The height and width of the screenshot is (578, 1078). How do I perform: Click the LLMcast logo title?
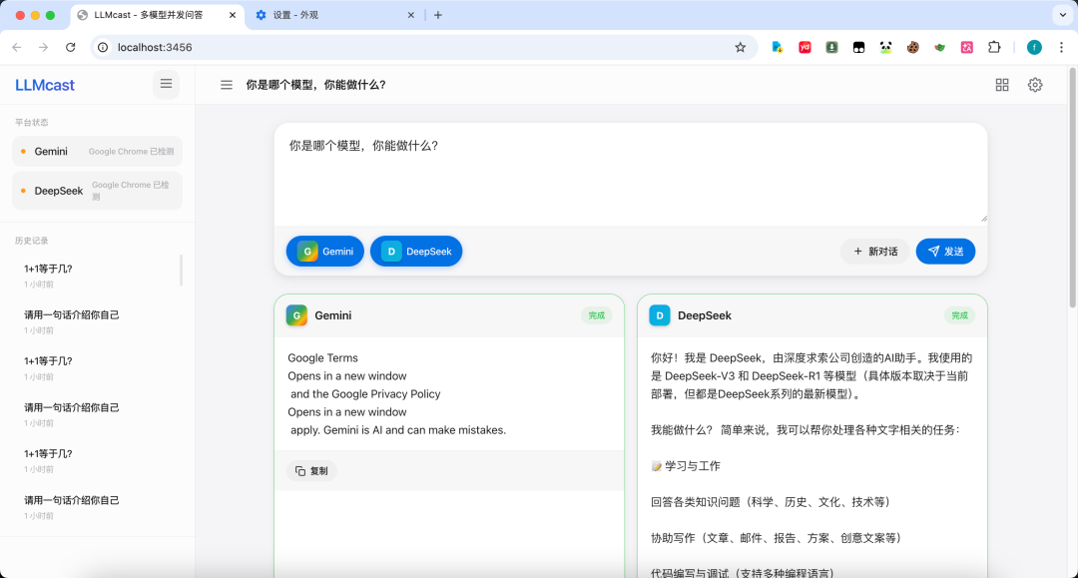point(45,85)
